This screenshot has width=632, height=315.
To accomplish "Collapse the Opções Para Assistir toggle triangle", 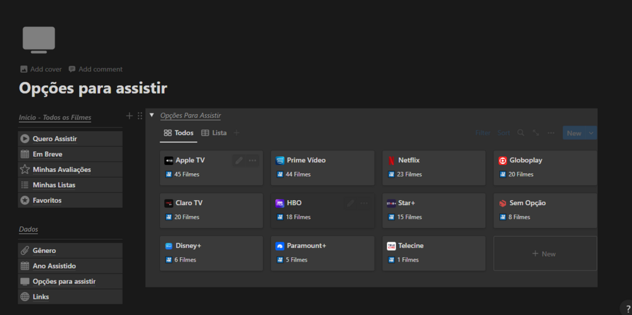I will point(152,115).
